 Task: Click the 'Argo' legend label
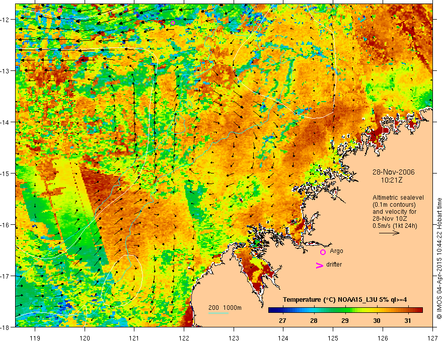(336, 251)
